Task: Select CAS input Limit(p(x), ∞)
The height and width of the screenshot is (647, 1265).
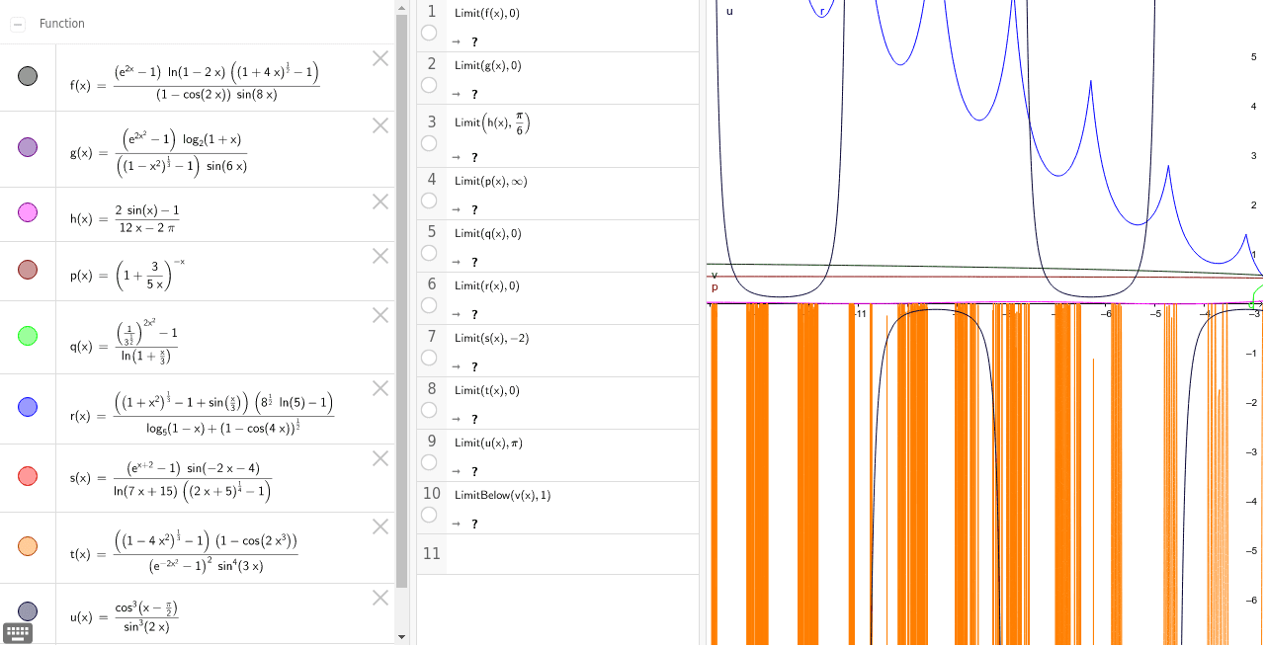Action: pyautogui.click(x=491, y=181)
